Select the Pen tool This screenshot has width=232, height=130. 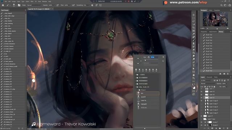194,62
